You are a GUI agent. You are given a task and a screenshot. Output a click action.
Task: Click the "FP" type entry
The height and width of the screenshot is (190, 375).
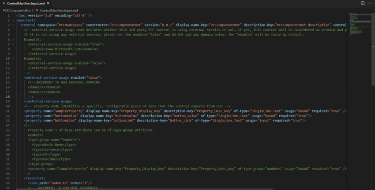point(45,154)
